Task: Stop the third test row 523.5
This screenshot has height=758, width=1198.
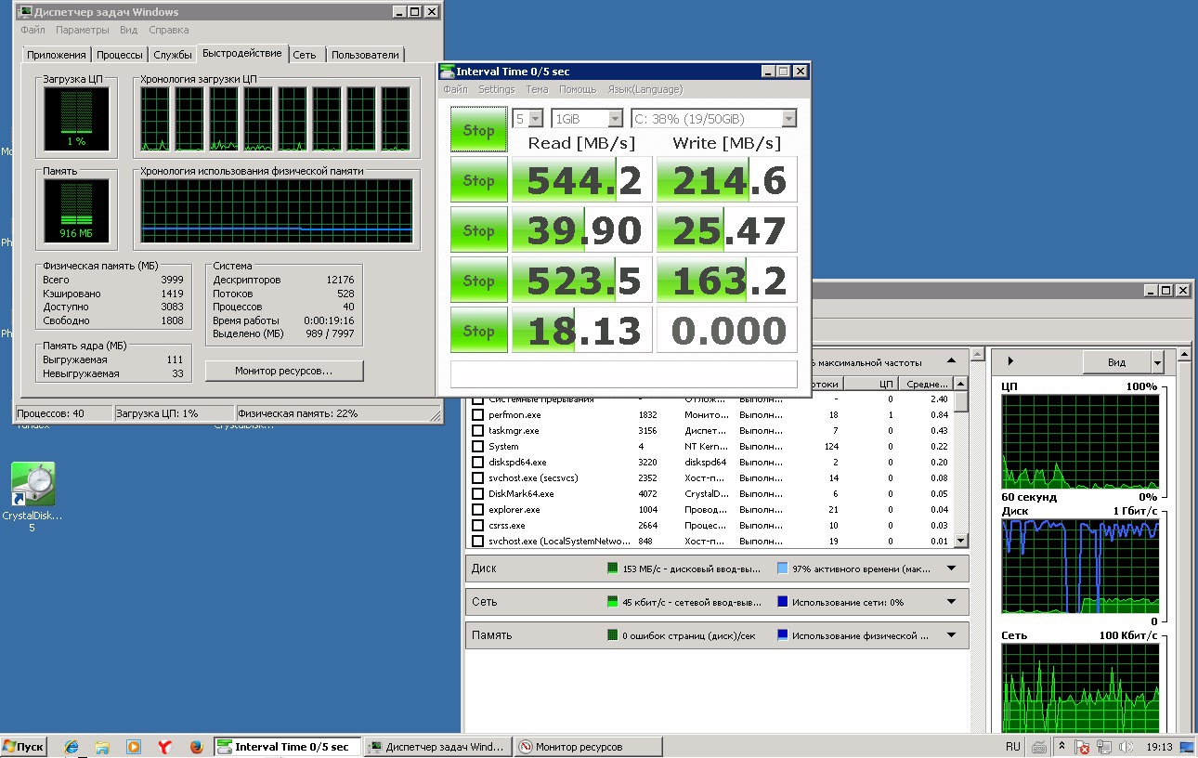Action: click(x=478, y=281)
